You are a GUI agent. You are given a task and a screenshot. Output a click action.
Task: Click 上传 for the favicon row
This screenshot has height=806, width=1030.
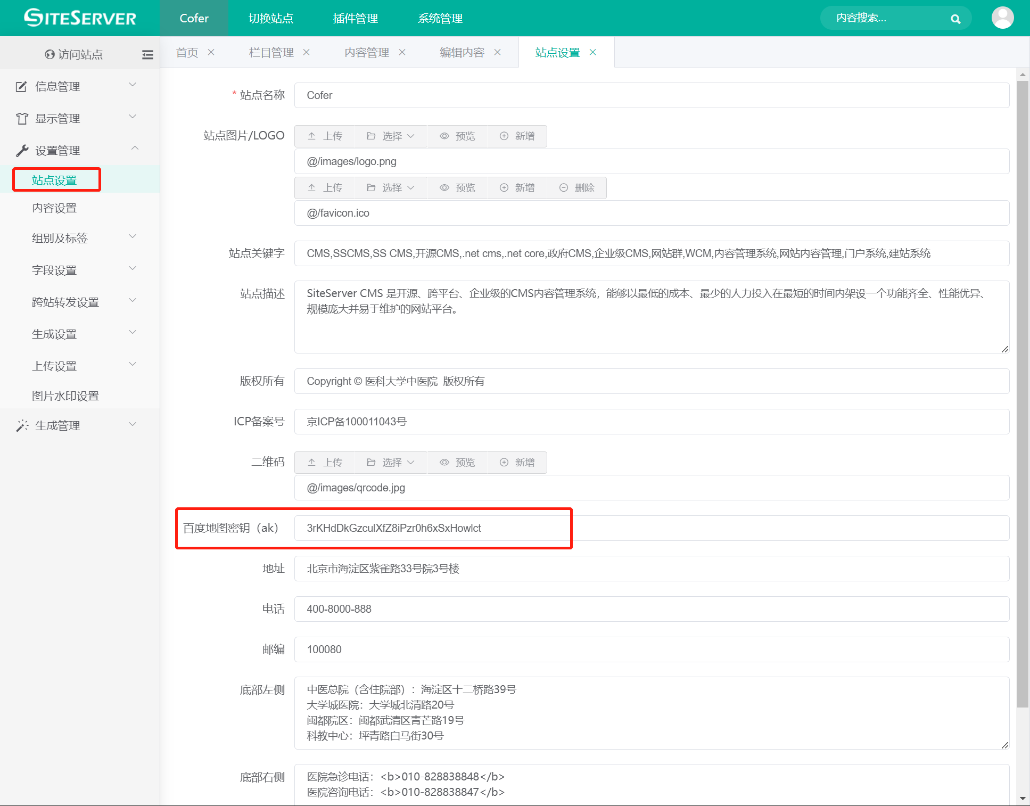click(325, 188)
